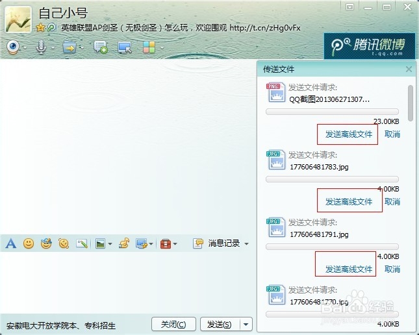Expand 消息记录 dropdown arrow

[x=246, y=243]
